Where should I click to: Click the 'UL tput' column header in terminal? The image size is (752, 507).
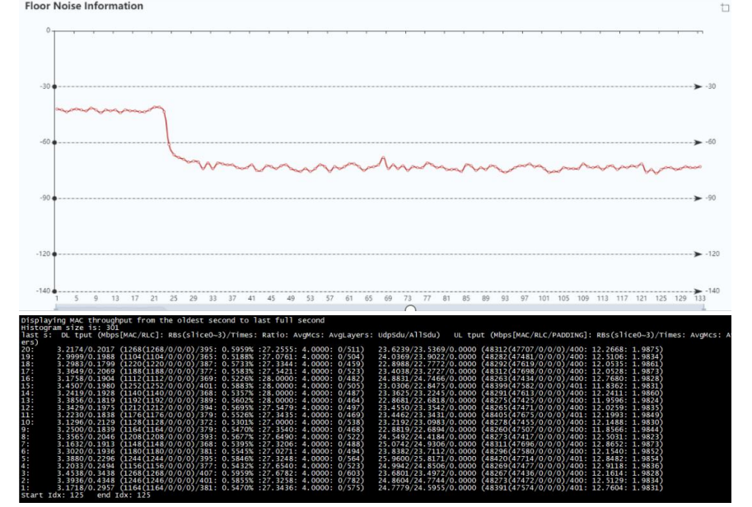coord(468,333)
